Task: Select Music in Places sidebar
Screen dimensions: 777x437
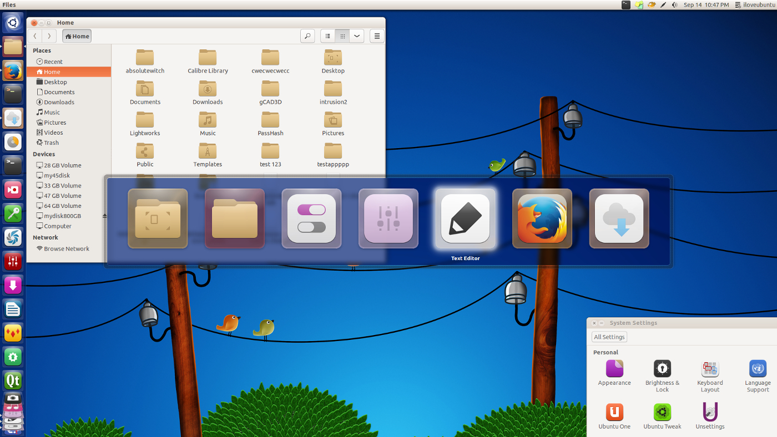Action: tap(69, 112)
